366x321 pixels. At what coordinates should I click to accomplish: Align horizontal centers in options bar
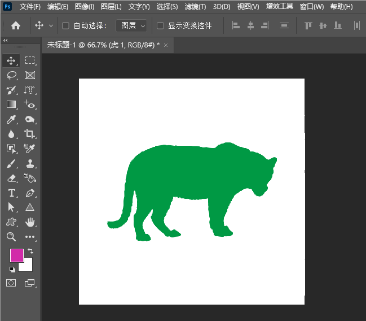pyautogui.click(x=250, y=25)
